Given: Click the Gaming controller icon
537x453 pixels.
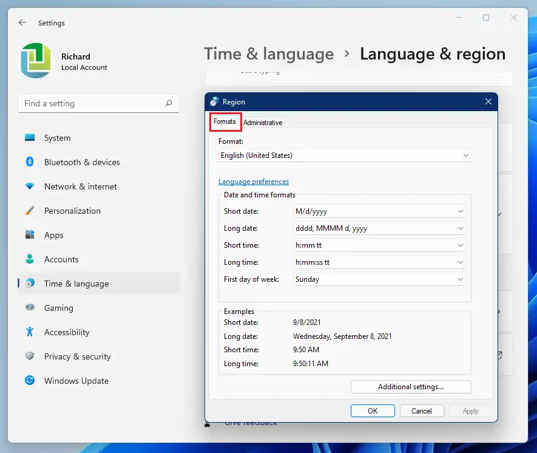Looking at the screenshot, I should [x=30, y=307].
